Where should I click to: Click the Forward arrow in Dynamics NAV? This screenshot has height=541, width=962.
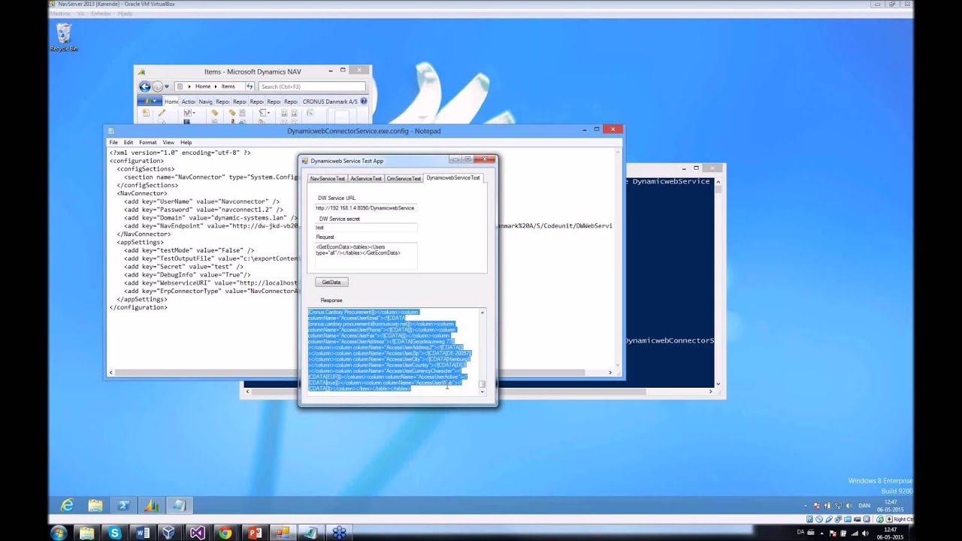(x=157, y=86)
